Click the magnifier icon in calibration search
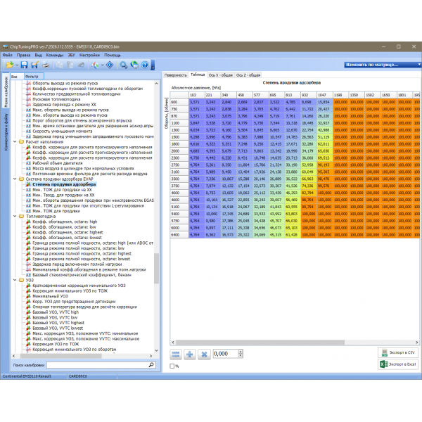The width and height of the screenshot is (422, 422). coord(151,366)
